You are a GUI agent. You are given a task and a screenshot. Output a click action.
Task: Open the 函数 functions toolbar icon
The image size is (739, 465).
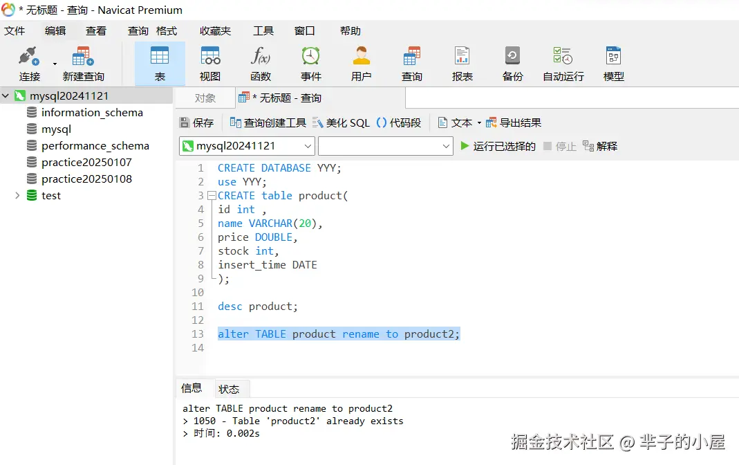click(x=261, y=64)
